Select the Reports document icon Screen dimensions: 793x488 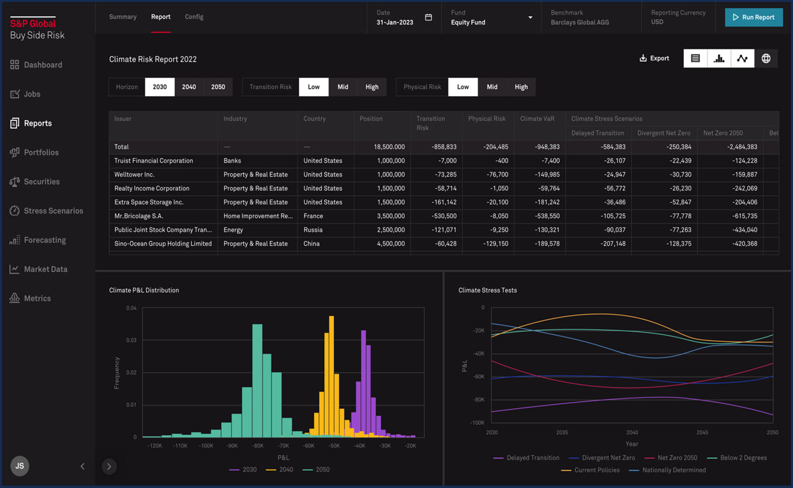click(15, 123)
